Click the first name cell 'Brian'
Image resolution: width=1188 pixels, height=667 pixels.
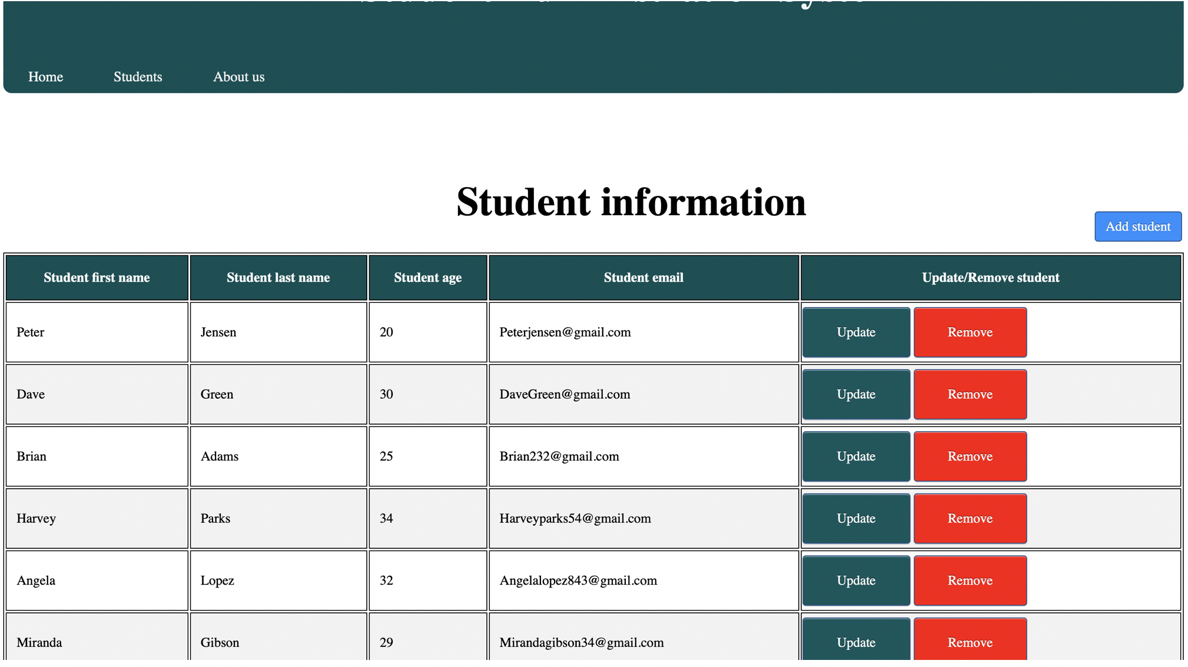97,456
